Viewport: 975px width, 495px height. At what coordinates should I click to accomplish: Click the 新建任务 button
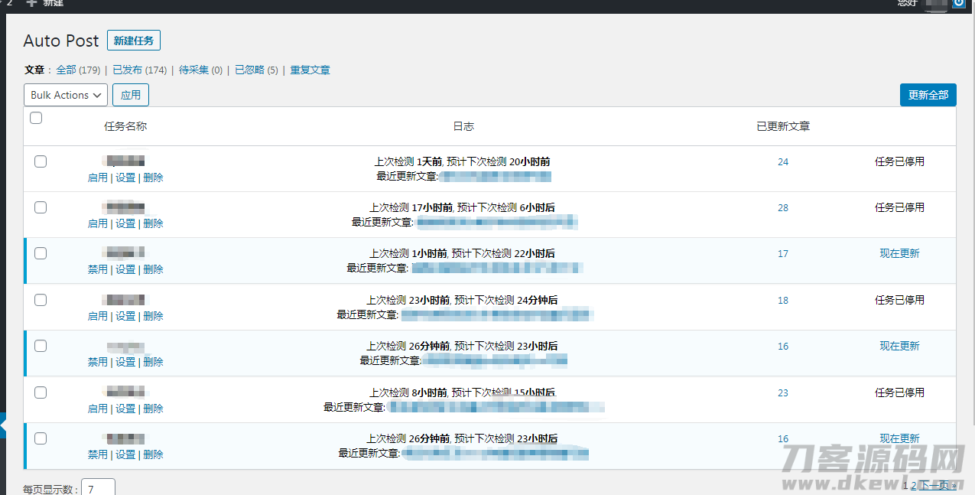(134, 40)
